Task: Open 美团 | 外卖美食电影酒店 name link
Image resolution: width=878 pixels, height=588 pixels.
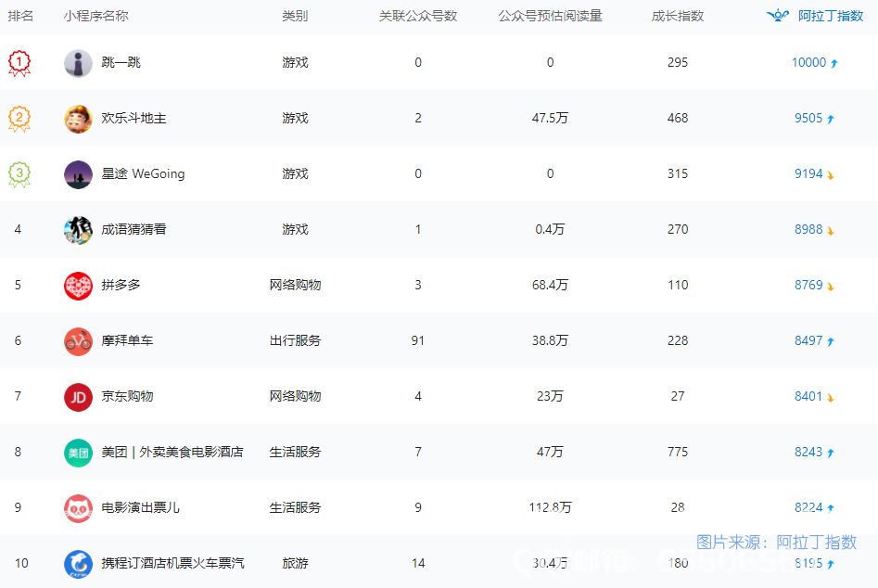Action: (172, 452)
